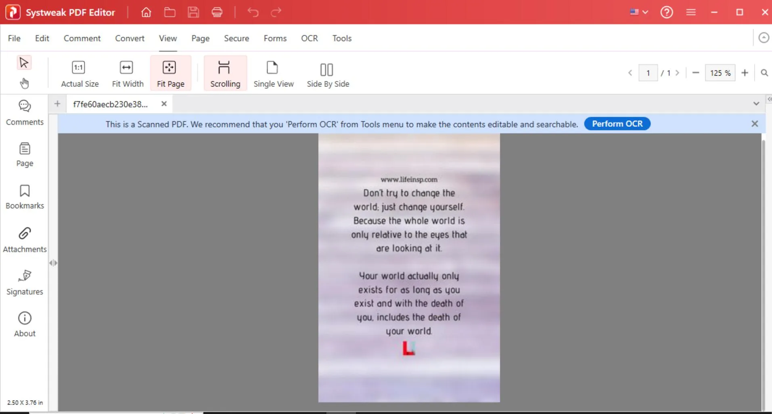Dismiss the scanned PDF notification banner
This screenshot has height=414, width=772.
754,124
